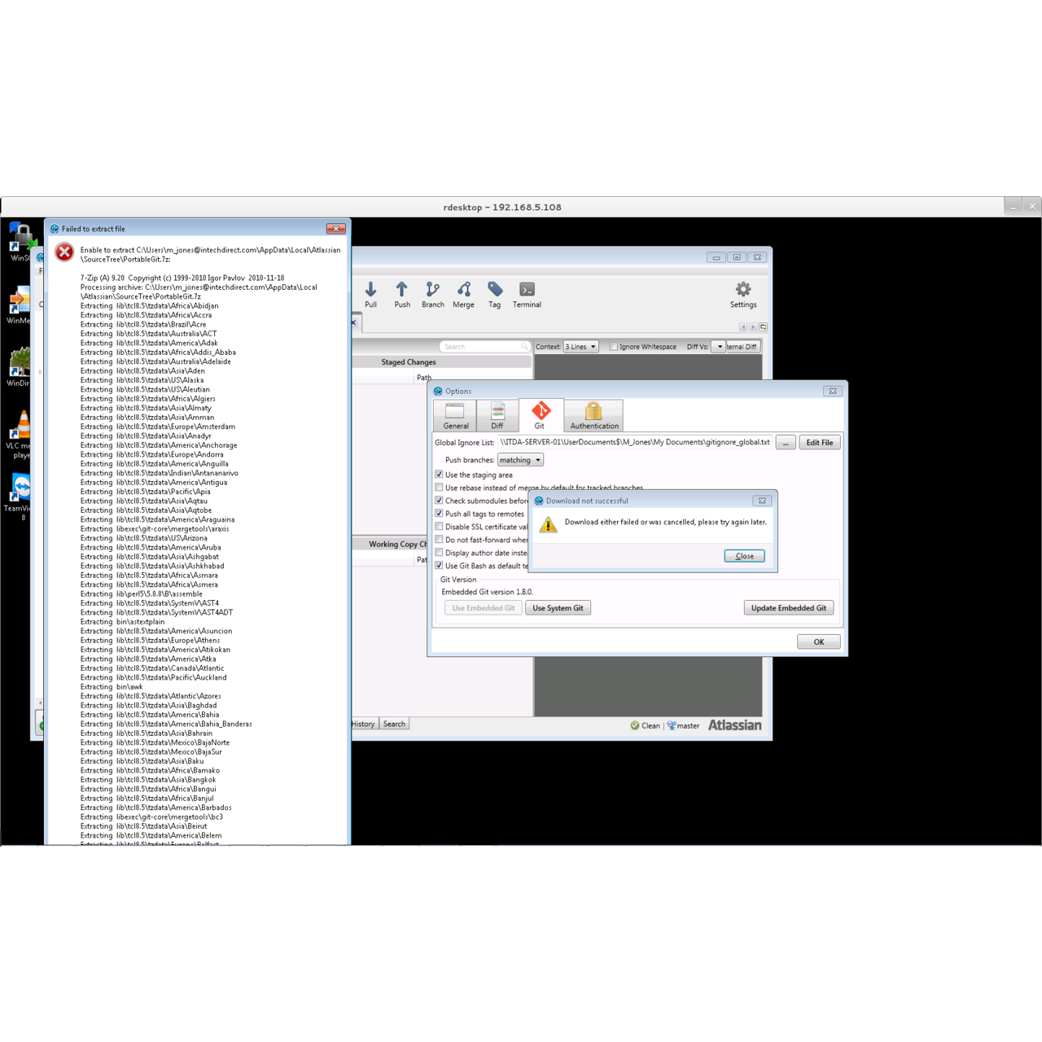The image size is (1042, 1042).
Task: Close the 'Failed to extract file' dialog
Action: [335, 229]
